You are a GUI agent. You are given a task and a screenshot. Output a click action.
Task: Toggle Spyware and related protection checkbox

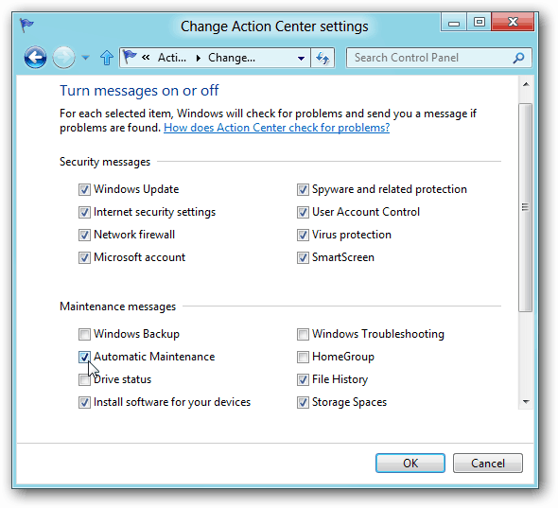coord(303,189)
